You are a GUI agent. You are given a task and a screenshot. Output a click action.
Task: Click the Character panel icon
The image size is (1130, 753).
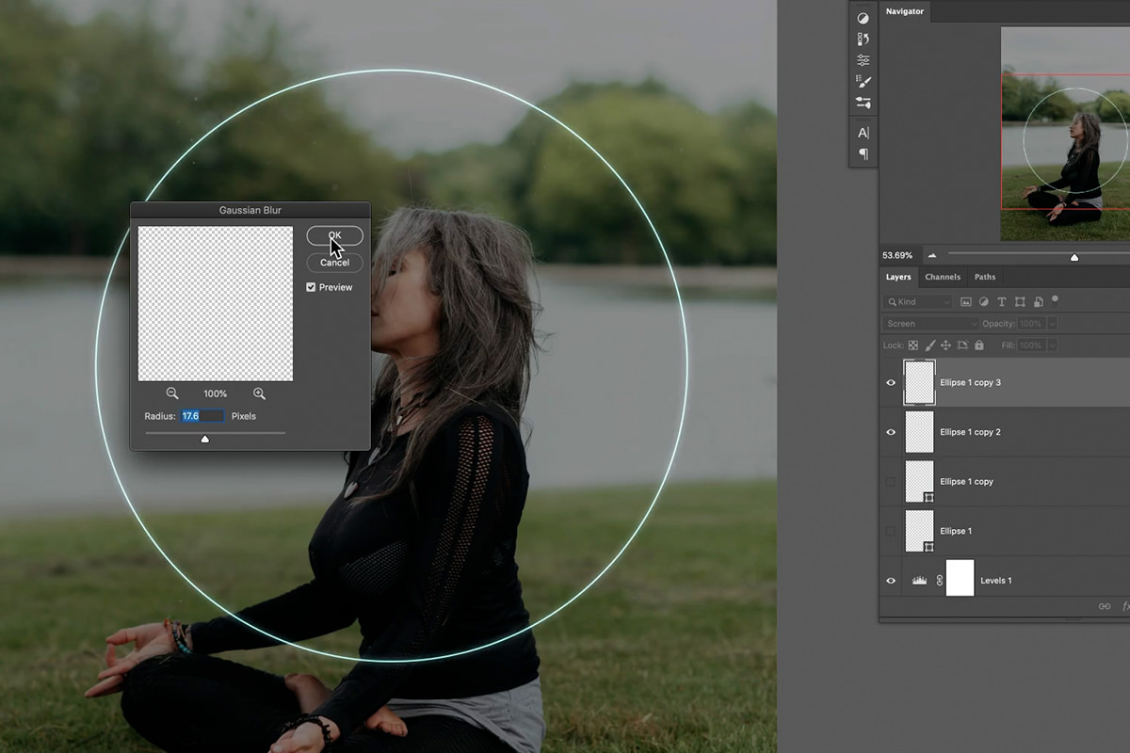[864, 132]
